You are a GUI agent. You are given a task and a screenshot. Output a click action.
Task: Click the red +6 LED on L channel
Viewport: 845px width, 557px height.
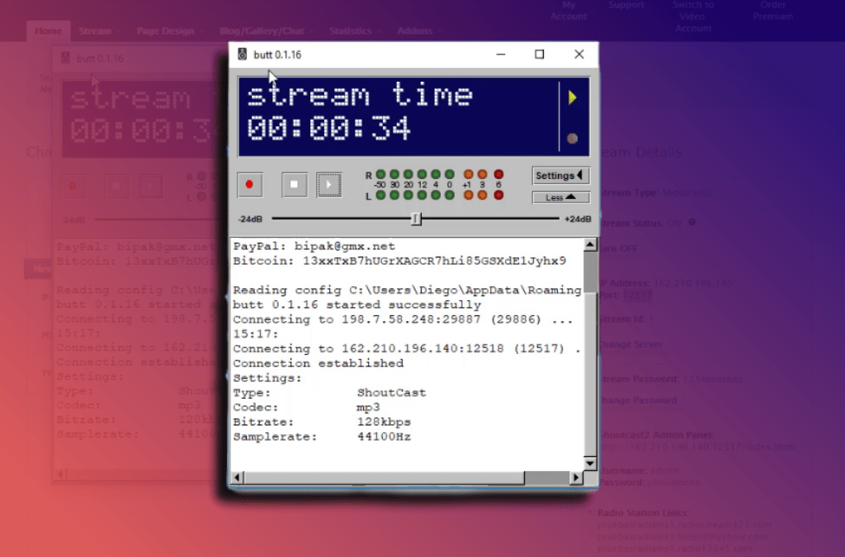click(x=498, y=195)
